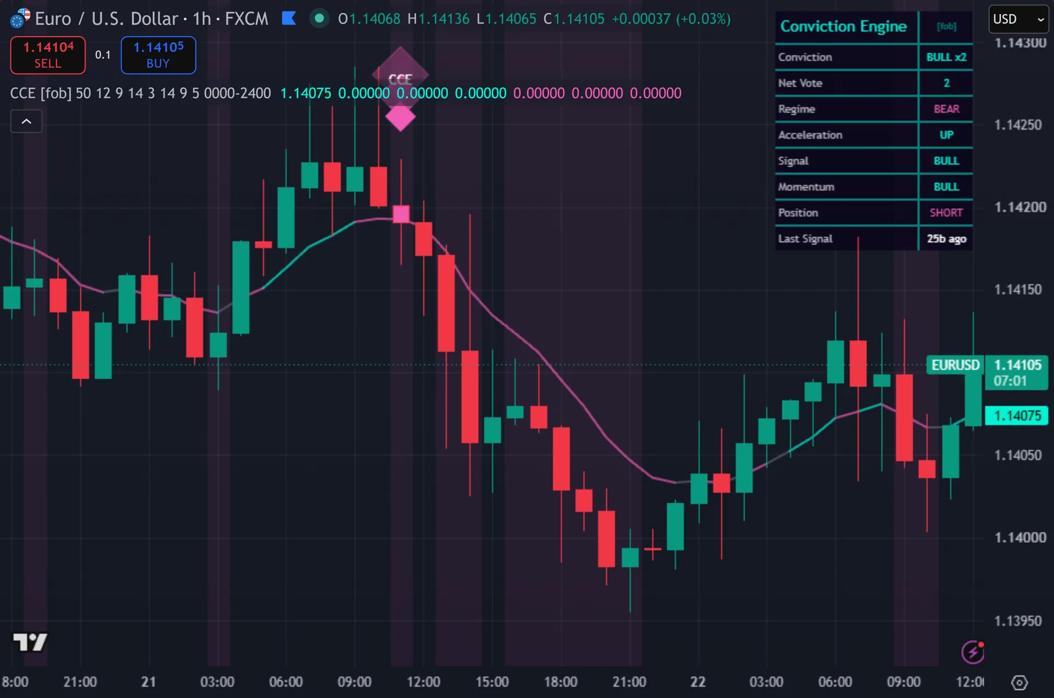Click the BULL value in the Momentum row
Viewport: 1054px width, 698px height.
pos(946,187)
